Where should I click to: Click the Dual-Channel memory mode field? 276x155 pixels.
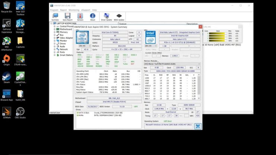171,112
